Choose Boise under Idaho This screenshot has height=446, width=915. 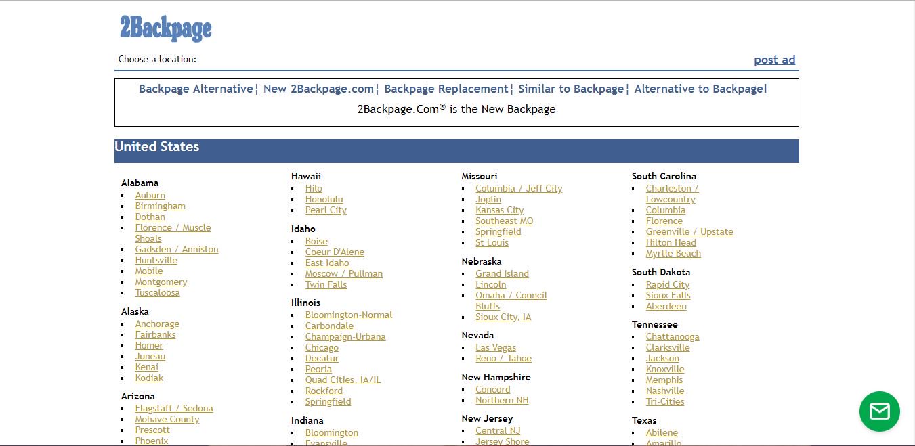tap(316, 241)
